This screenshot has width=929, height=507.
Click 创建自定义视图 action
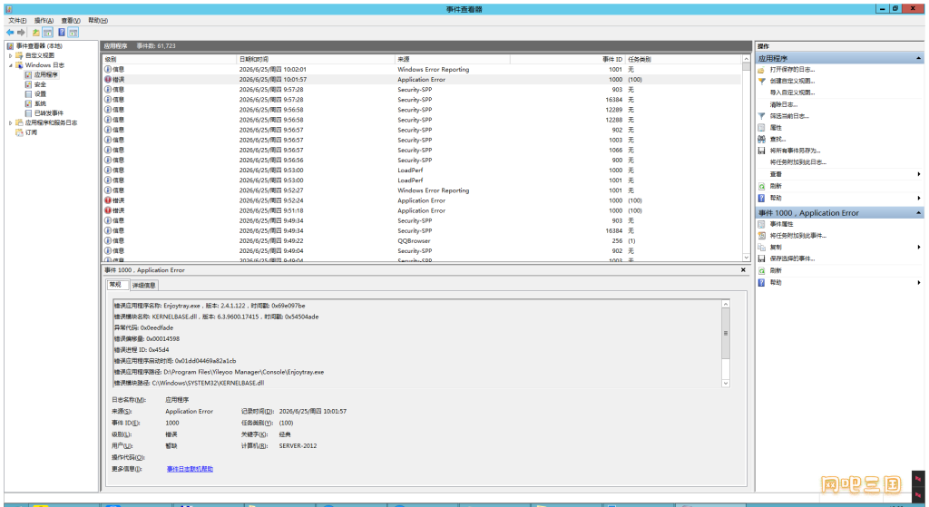792,81
